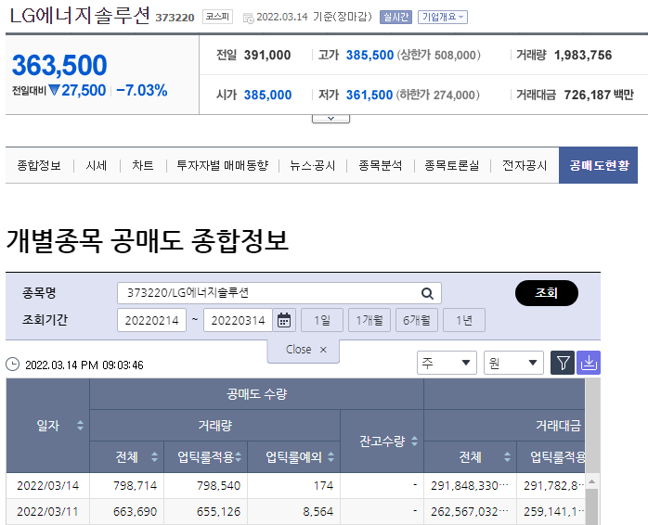
Task: Sort by 잔고수량 column arrows
Action: coord(414,442)
